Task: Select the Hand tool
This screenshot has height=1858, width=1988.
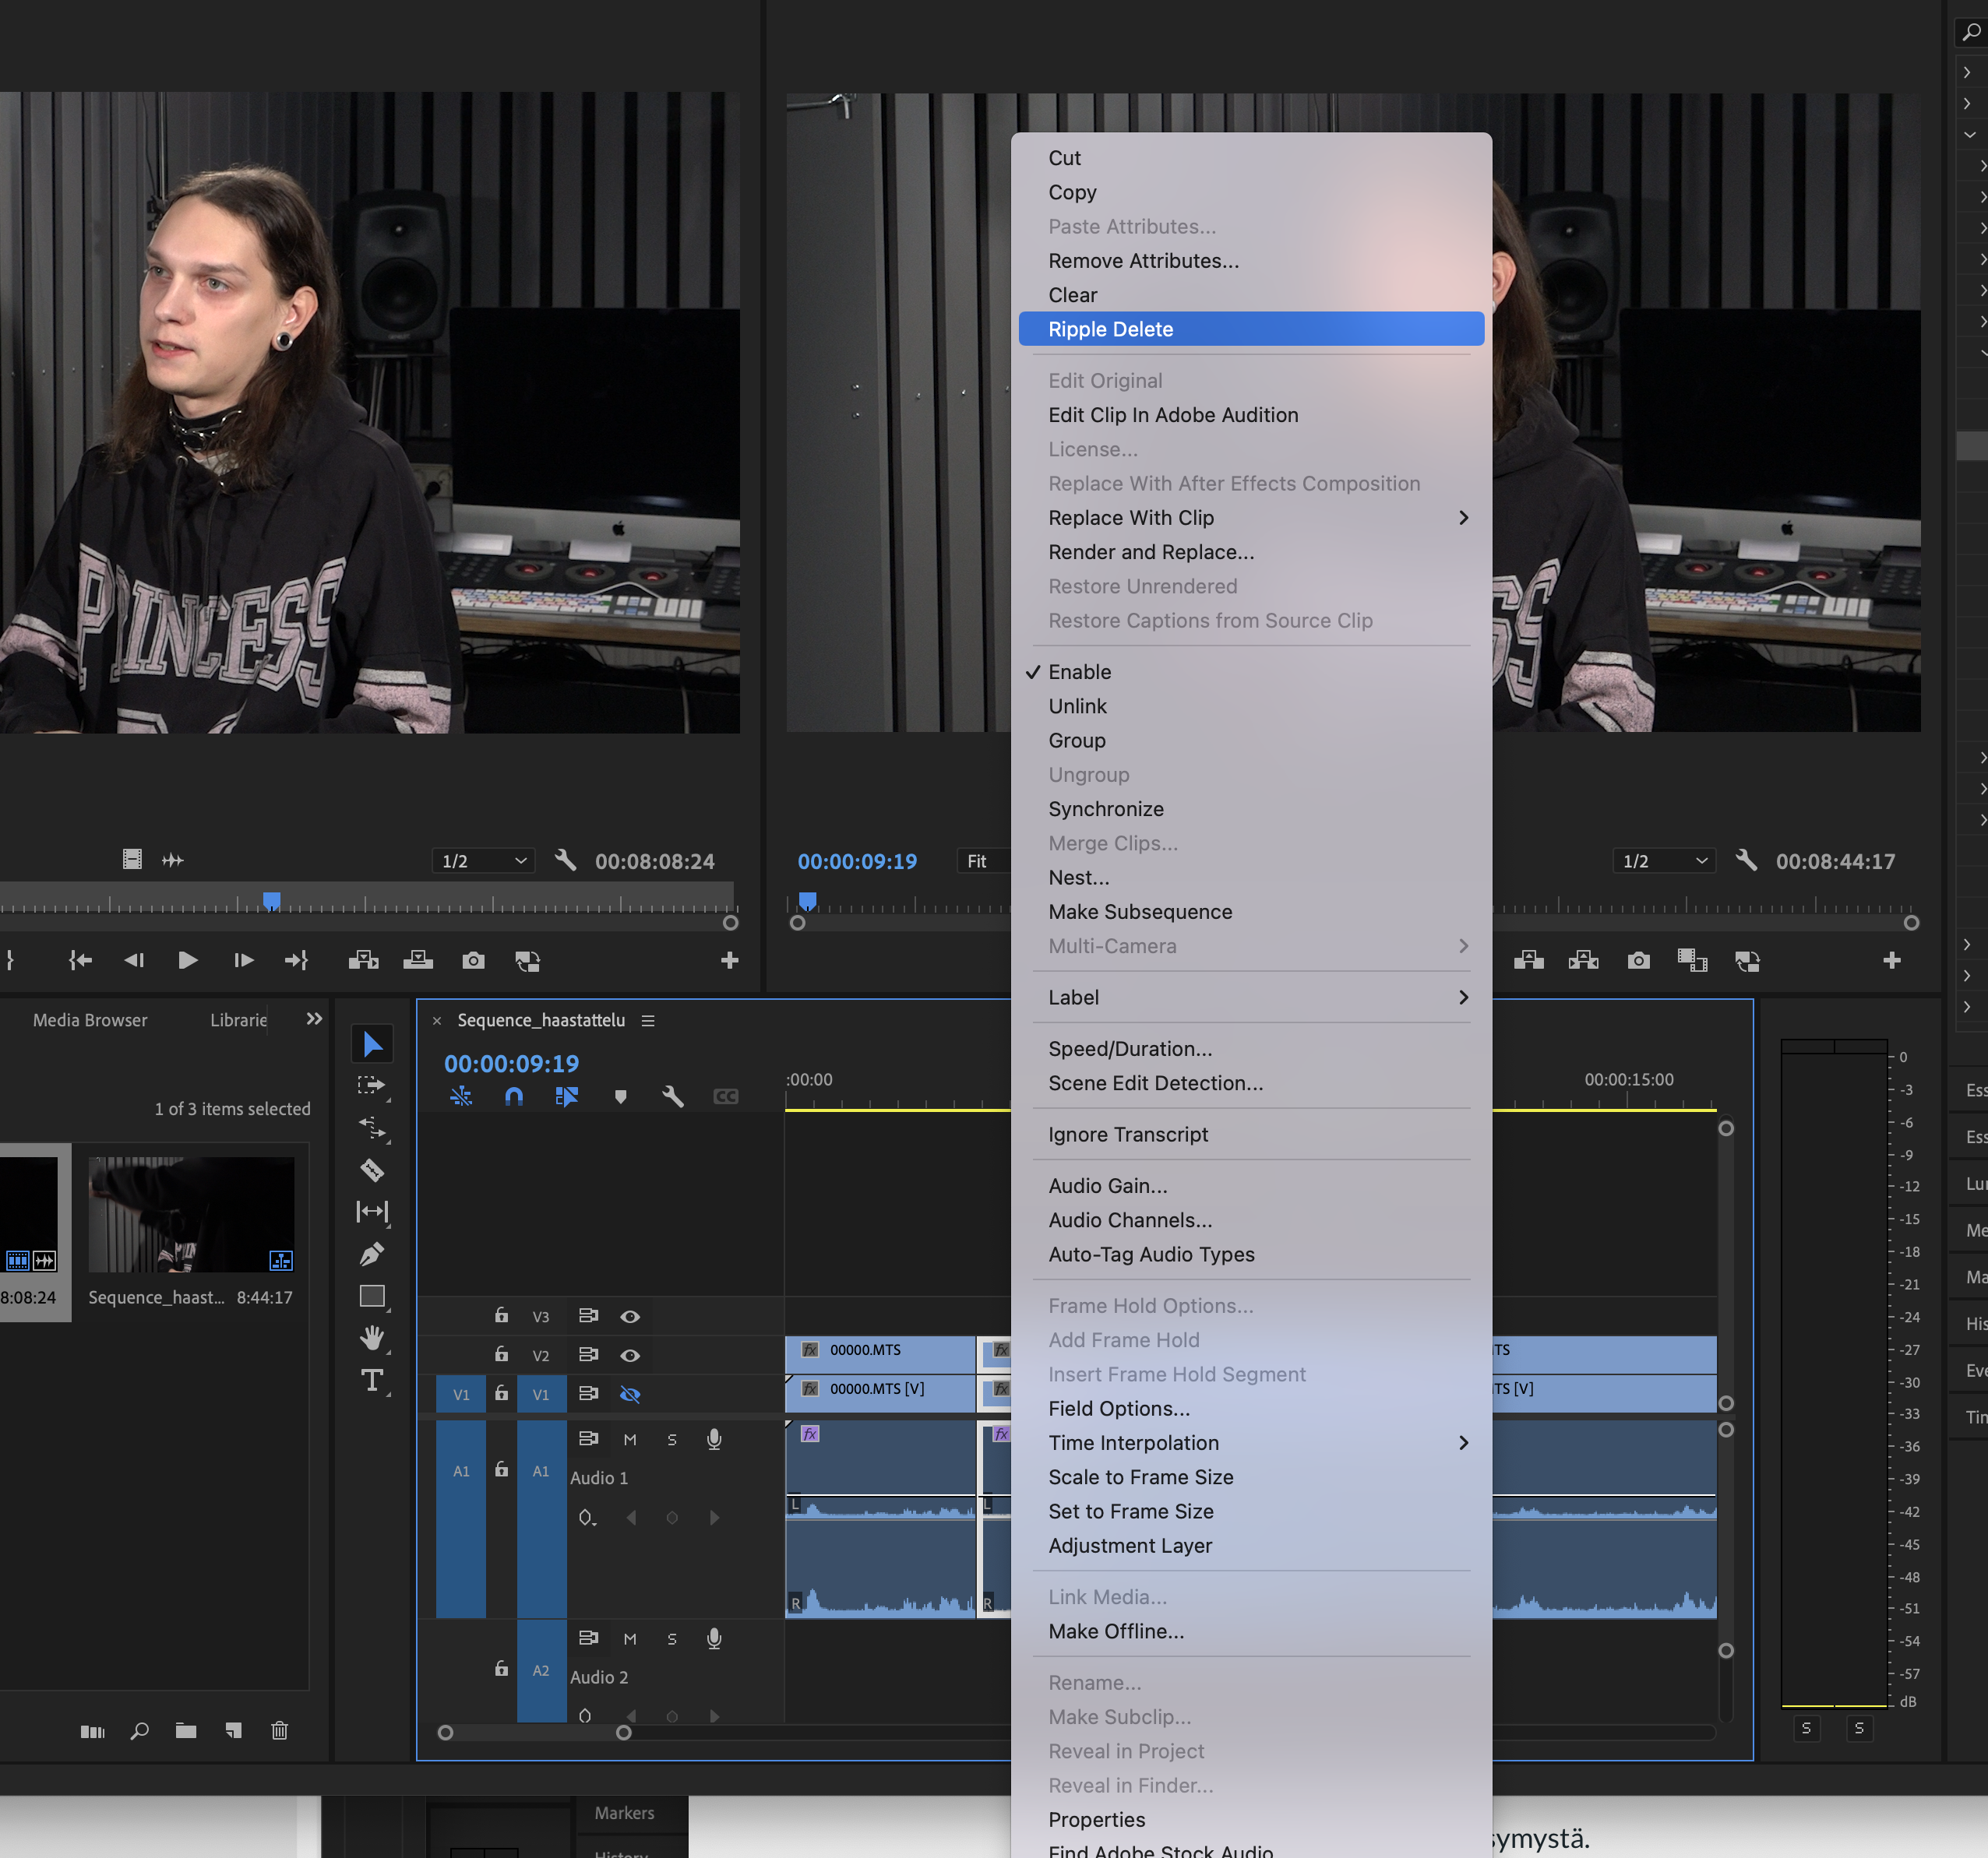Action: coord(372,1337)
